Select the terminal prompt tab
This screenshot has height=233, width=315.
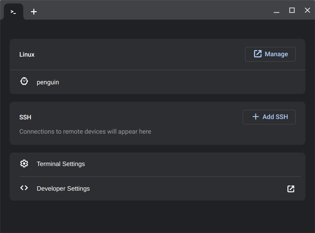coord(13,12)
